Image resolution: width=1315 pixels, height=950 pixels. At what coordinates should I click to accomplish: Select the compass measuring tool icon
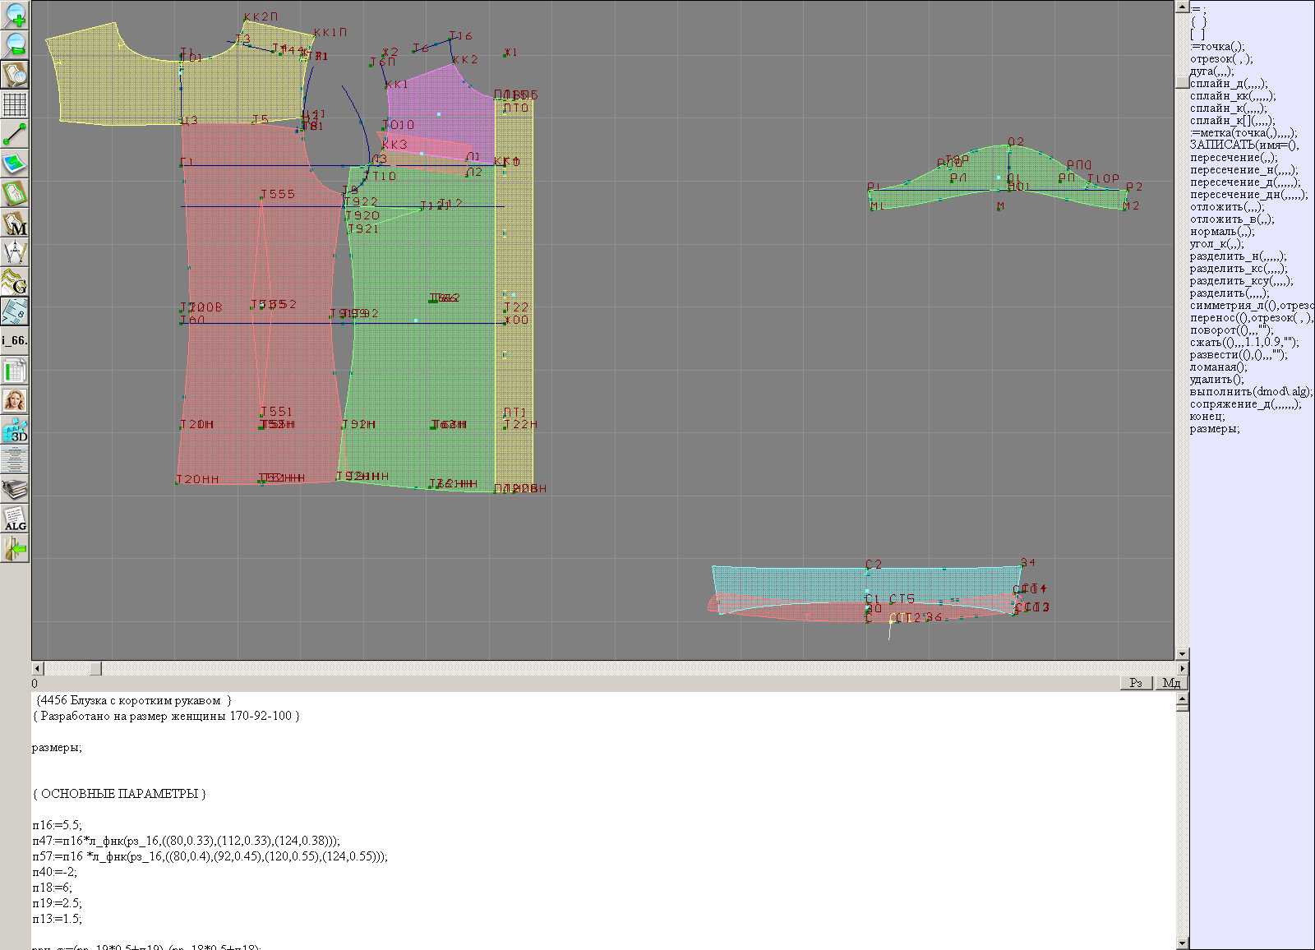[x=15, y=252]
